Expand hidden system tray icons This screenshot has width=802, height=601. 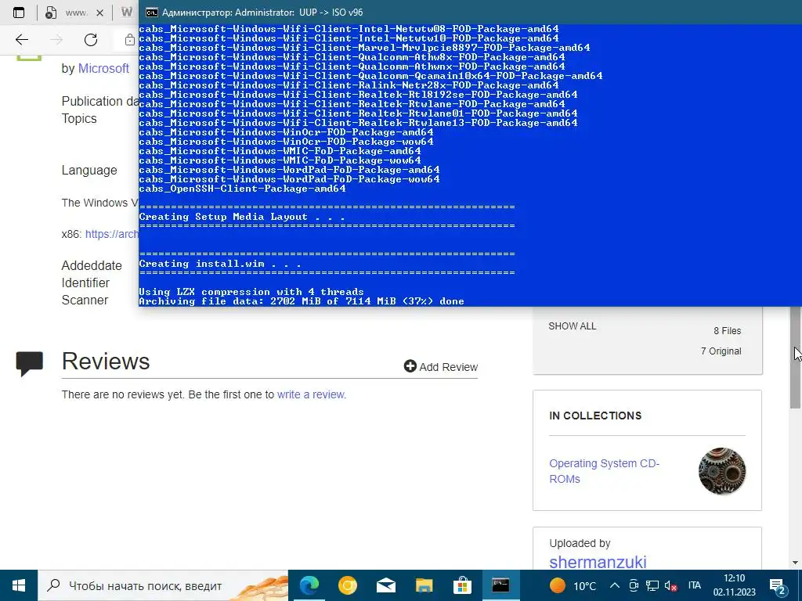click(x=615, y=585)
